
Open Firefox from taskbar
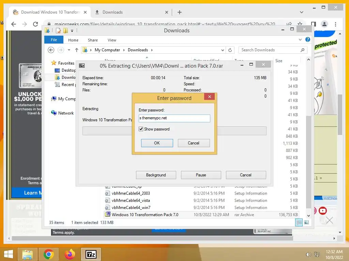pos(70,254)
